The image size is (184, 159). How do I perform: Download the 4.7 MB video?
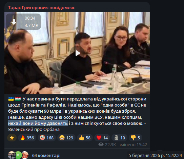(14, 22)
